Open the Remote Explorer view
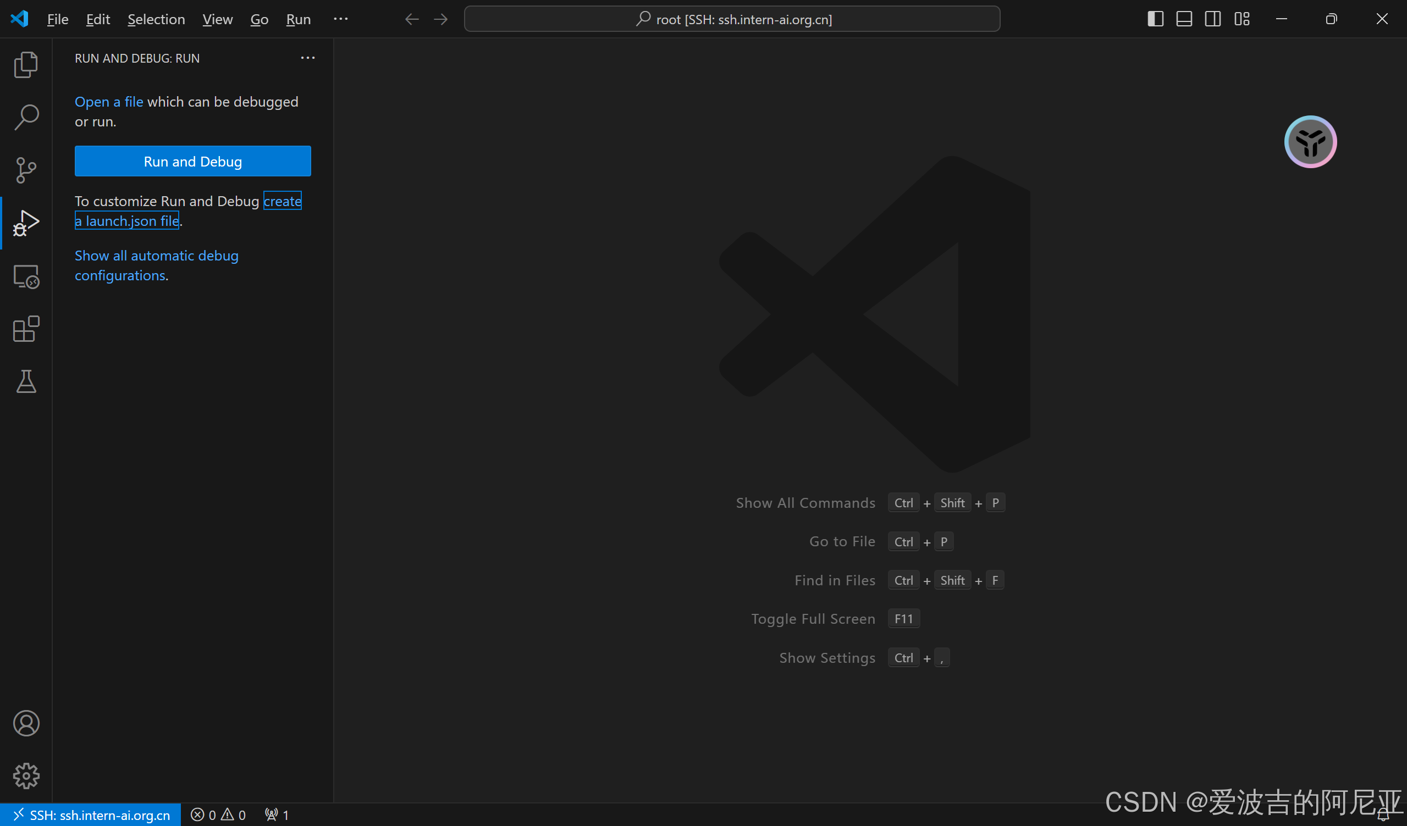 [26, 276]
